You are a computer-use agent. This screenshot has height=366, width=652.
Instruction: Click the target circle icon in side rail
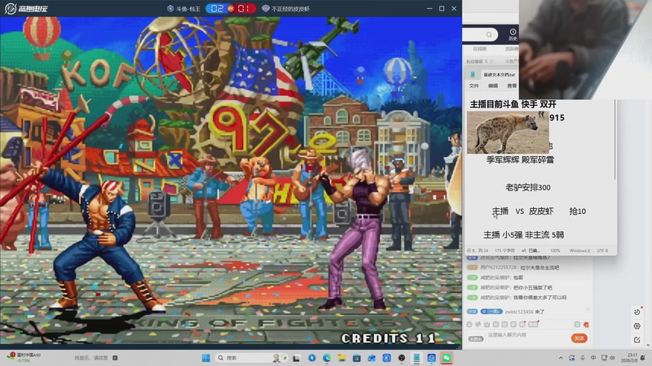(x=637, y=326)
